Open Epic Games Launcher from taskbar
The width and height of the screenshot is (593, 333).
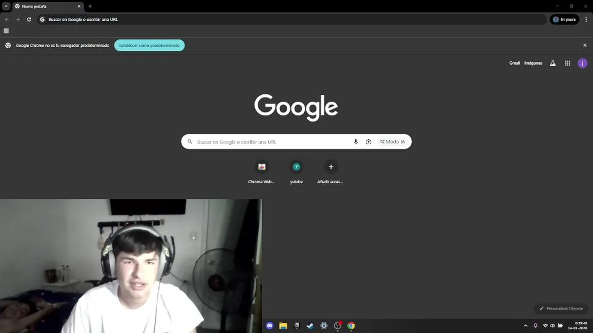coord(297,326)
